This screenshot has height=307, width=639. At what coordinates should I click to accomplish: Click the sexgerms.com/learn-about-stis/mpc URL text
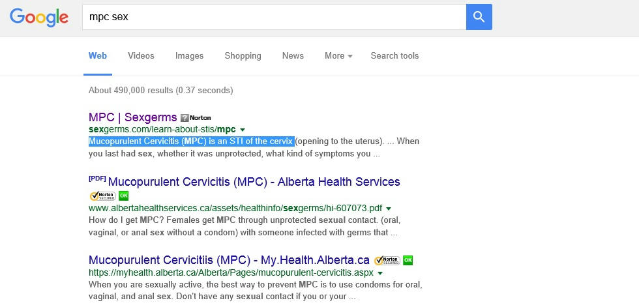point(162,130)
